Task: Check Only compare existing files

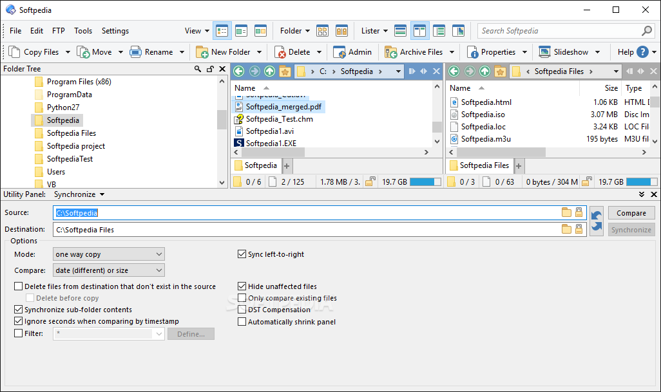Action: 242,298
